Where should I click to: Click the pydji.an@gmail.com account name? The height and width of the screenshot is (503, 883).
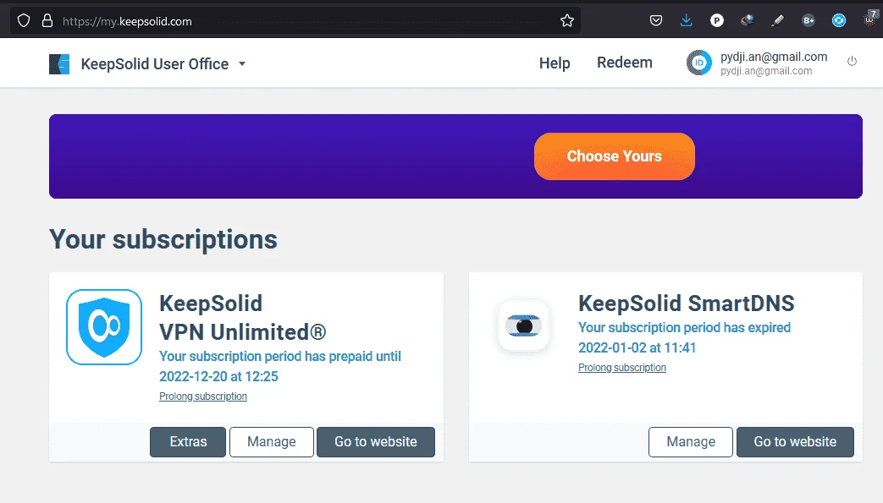[774, 57]
